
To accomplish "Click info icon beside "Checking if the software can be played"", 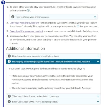I will [x=9, y=96].
